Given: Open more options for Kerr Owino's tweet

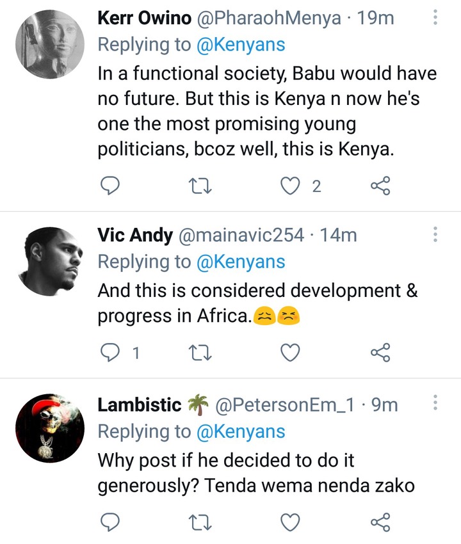Looking at the screenshot, I should click(435, 17).
